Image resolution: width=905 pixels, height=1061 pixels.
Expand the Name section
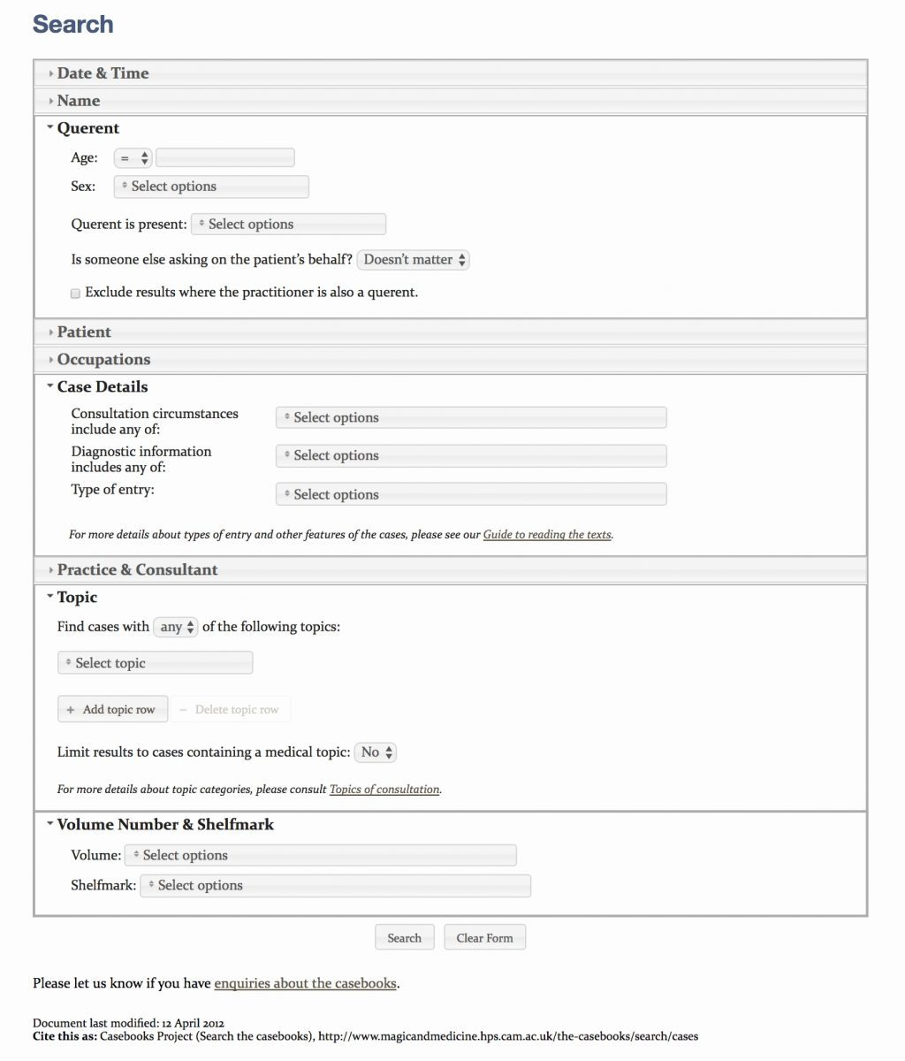79,101
